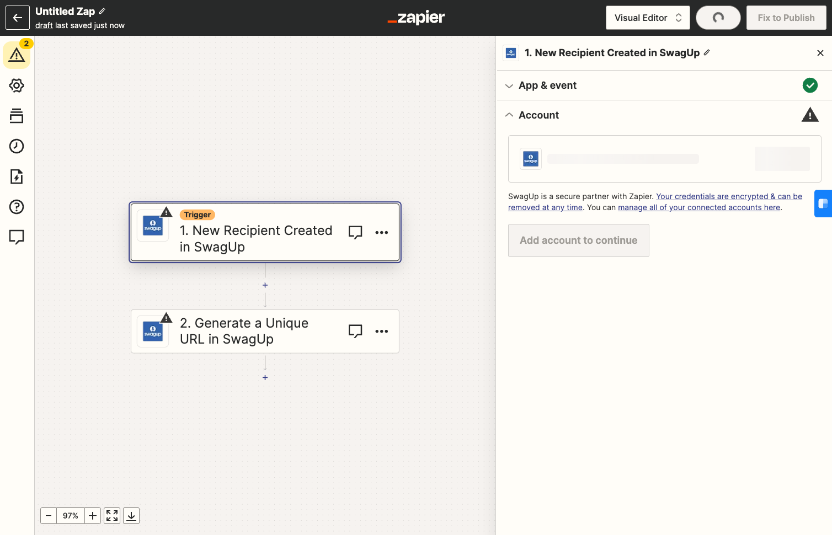Close the step configuration panel

coord(820,53)
